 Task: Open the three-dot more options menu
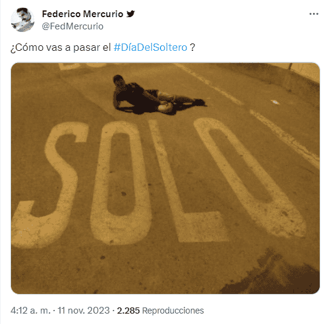[314, 14]
